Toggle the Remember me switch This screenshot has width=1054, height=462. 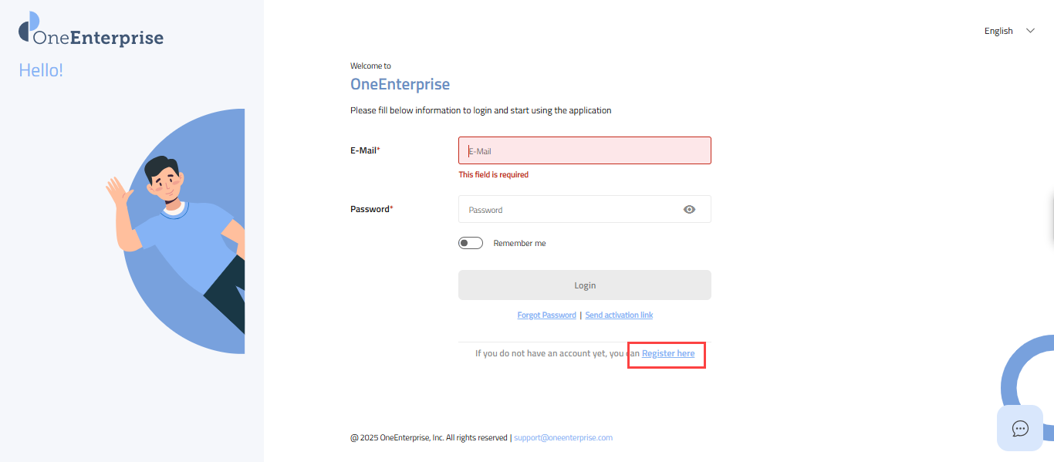471,243
